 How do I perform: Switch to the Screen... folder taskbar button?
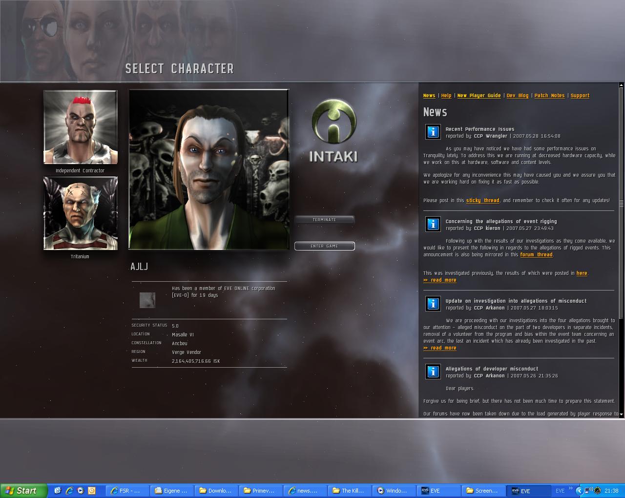(x=484, y=491)
